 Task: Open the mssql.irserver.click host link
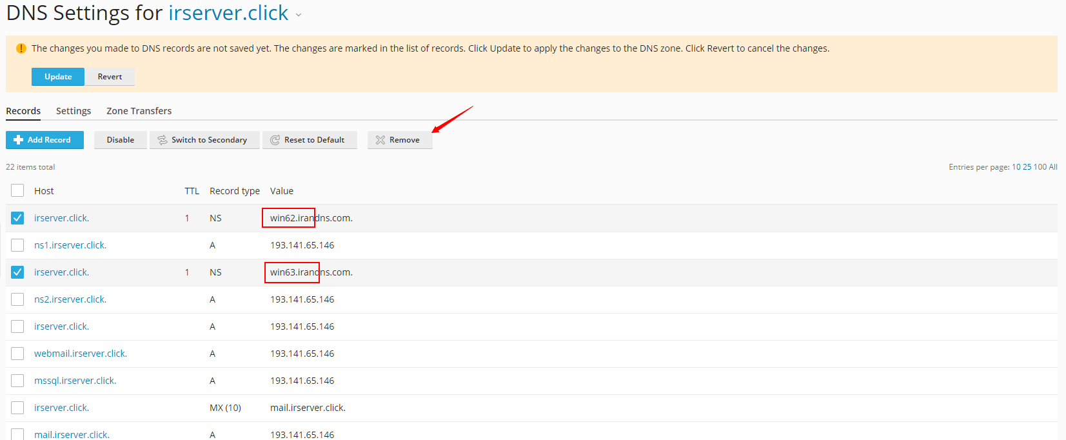pyautogui.click(x=75, y=381)
